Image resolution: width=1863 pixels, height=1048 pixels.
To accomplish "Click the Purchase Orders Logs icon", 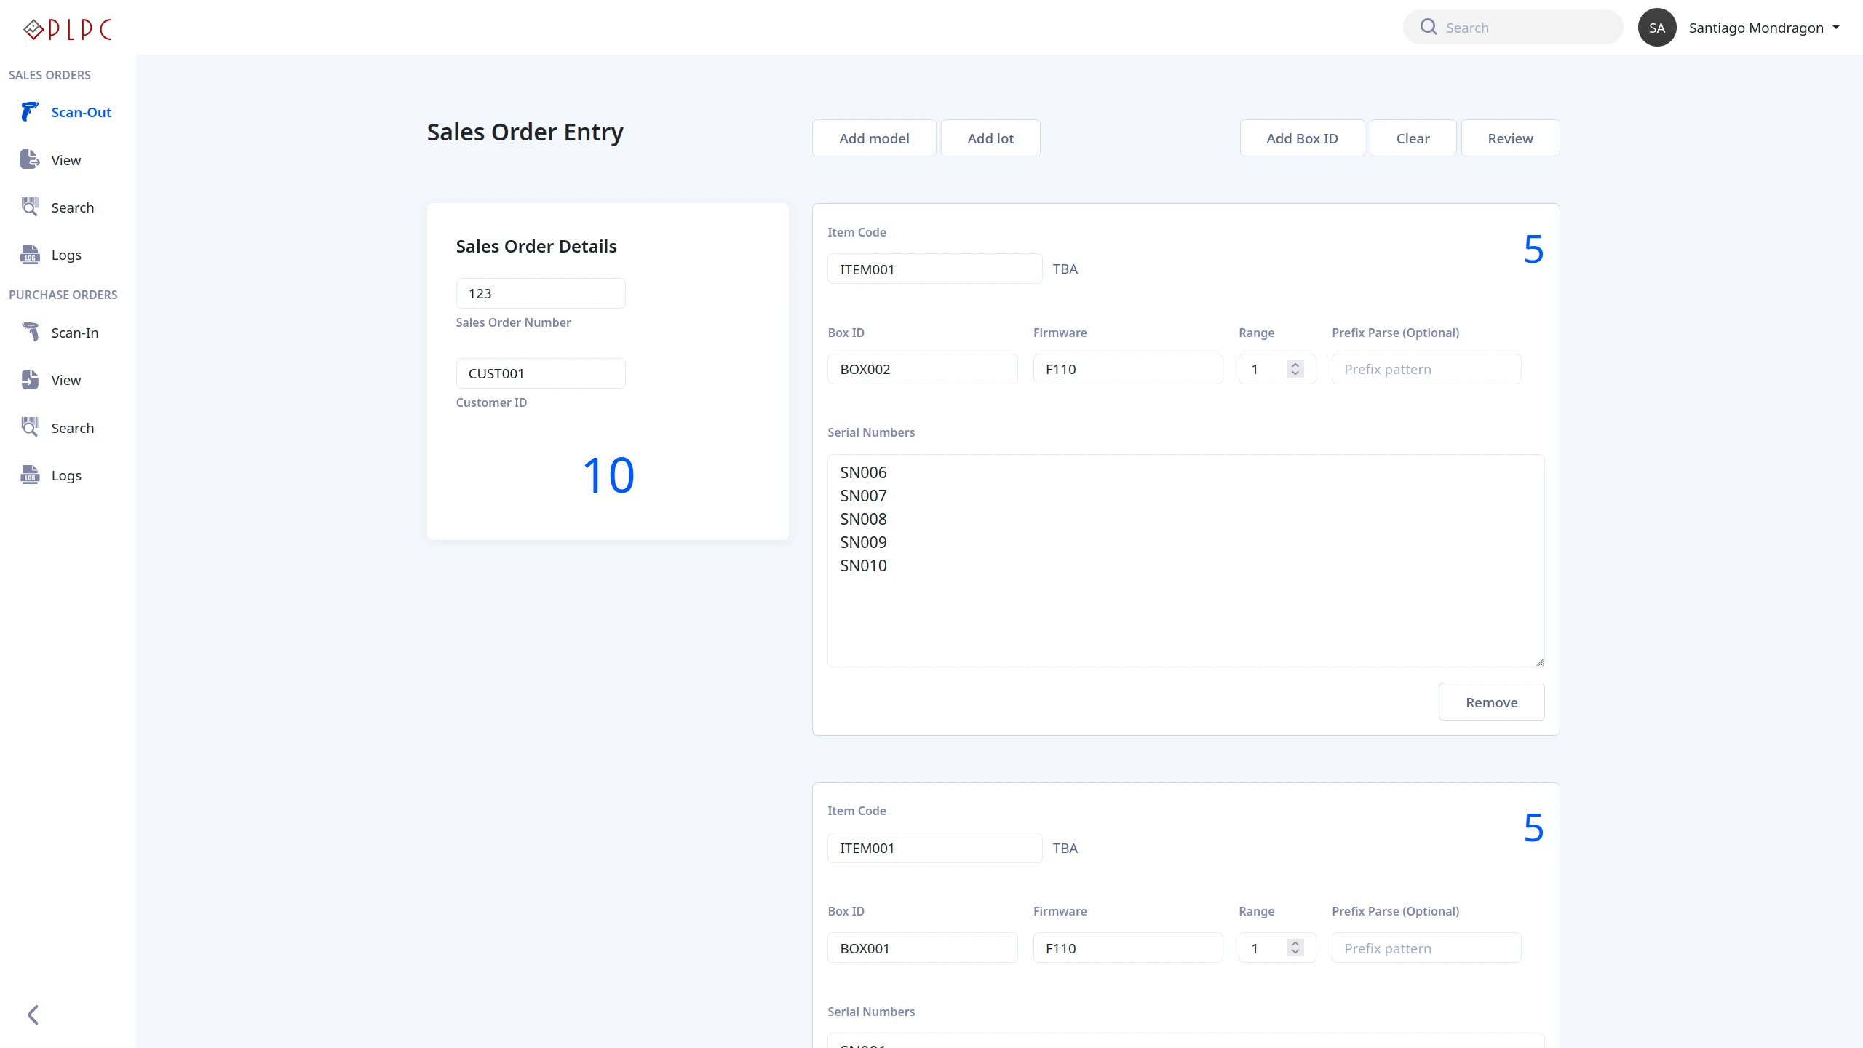I will pos(30,475).
